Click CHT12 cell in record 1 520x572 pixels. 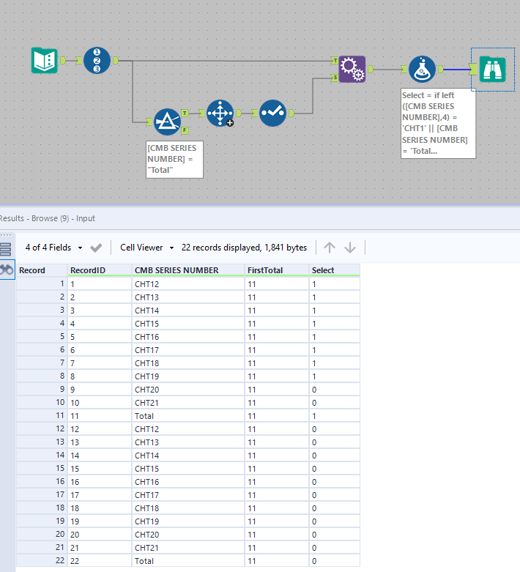pos(188,284)
